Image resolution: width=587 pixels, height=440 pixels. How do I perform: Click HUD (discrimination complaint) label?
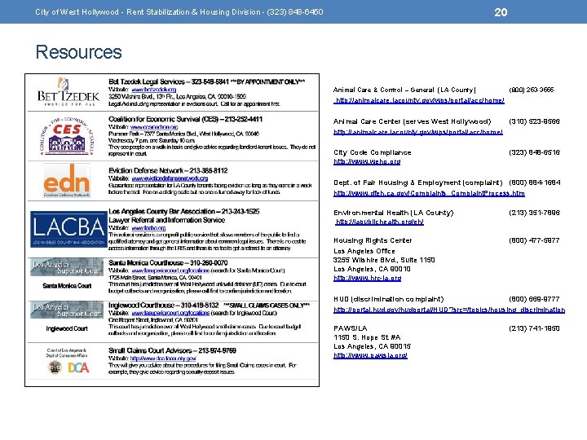389,299
